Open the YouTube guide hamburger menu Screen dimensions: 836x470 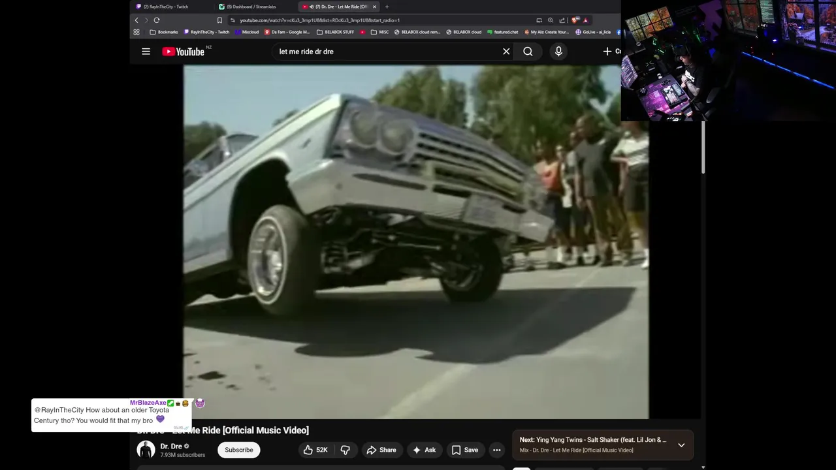pyautogui.click(x=146, y=52)
